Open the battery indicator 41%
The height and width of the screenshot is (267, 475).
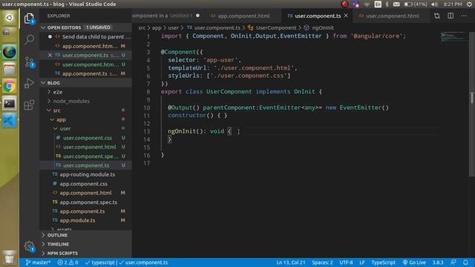416,4
